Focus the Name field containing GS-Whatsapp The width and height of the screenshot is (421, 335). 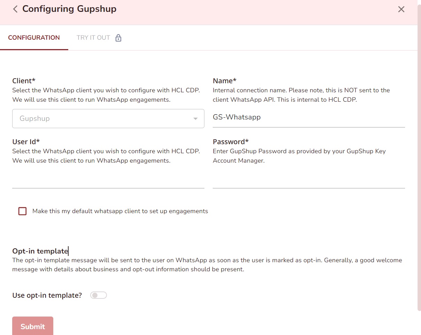pyautogui.click(x=309, y=117)
